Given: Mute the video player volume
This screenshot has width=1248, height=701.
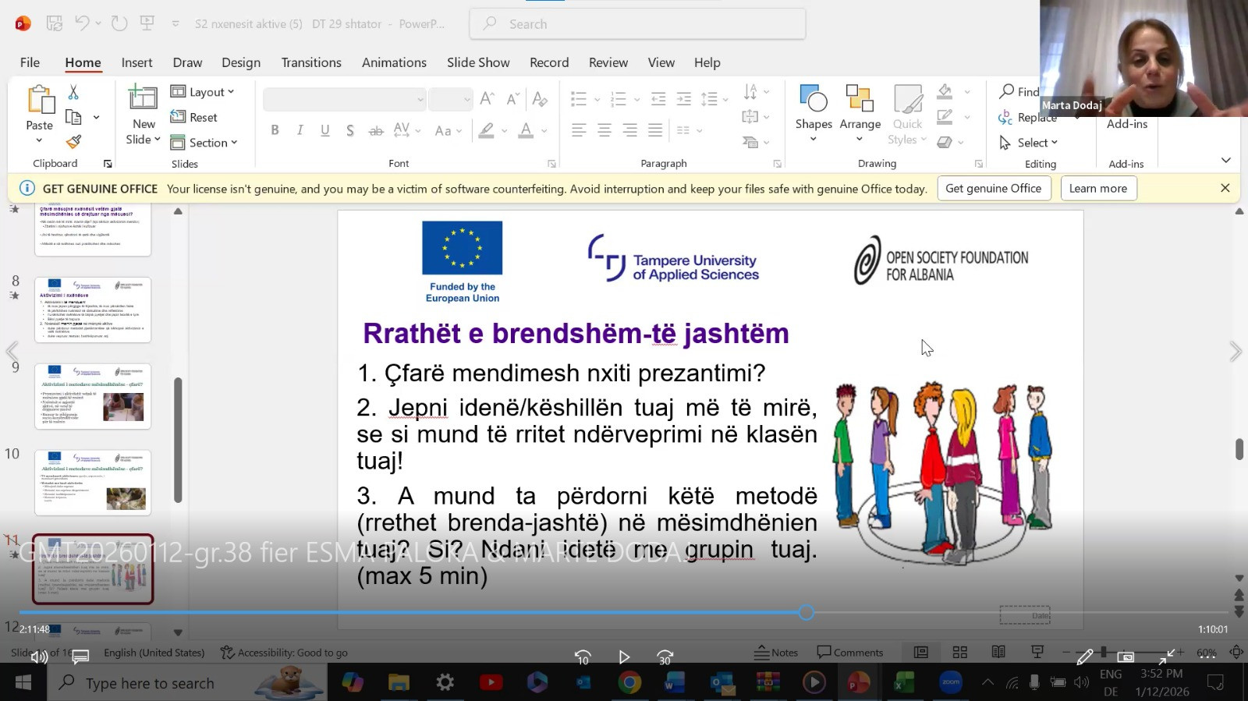Looking at the screenshot, I should tap(38, 657).
